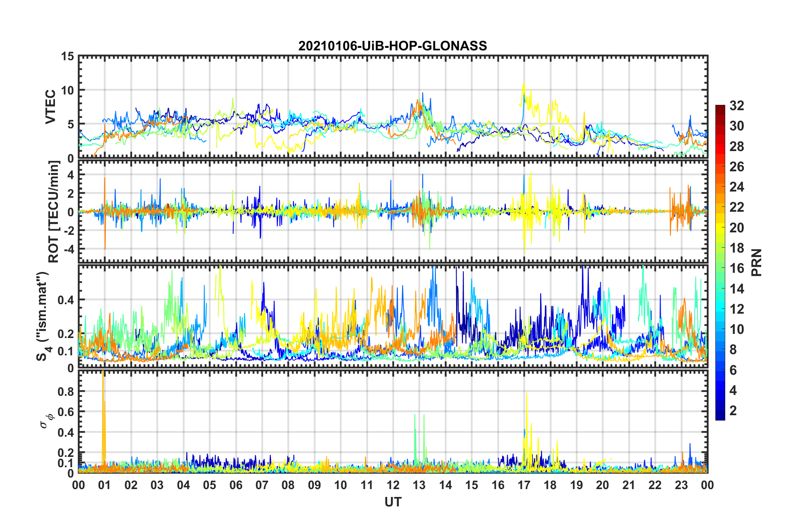
Task: Click S4 axis tick value 0.4
Action: [x=66, y=300]
